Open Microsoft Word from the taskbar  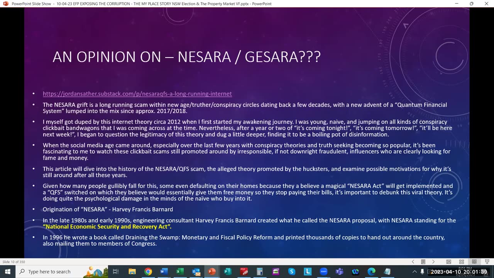pos(164,271)
